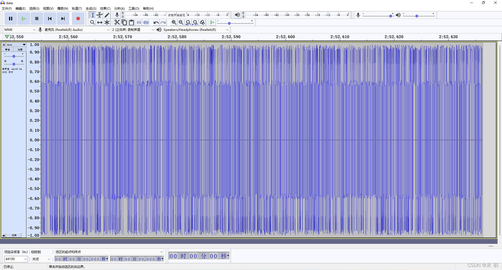Select the Envelope tool

point(100,15)
